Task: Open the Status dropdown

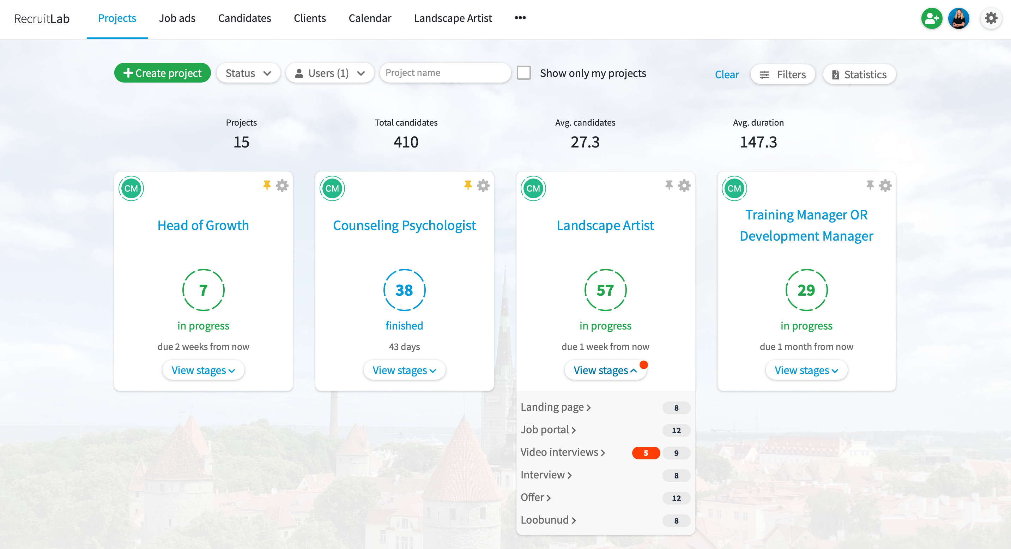Action: (248, 73)
